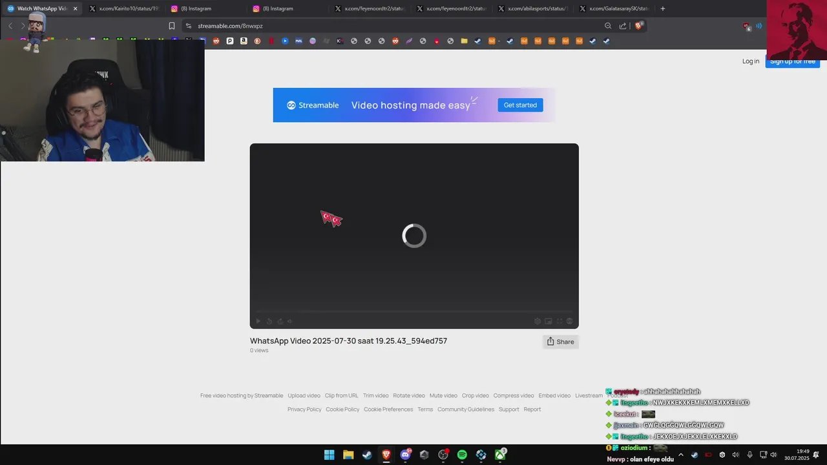Click Upload video footer link
The height and width of the screenshot is (465, 827).
(x=304, y=396)
